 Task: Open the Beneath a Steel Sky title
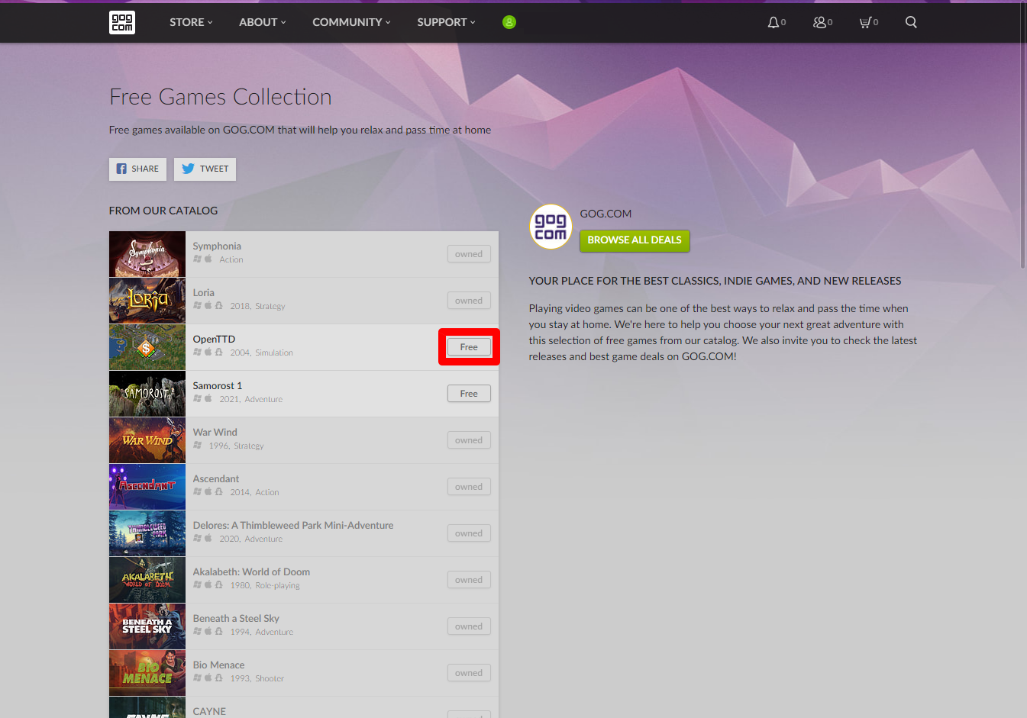click(236, 618)
